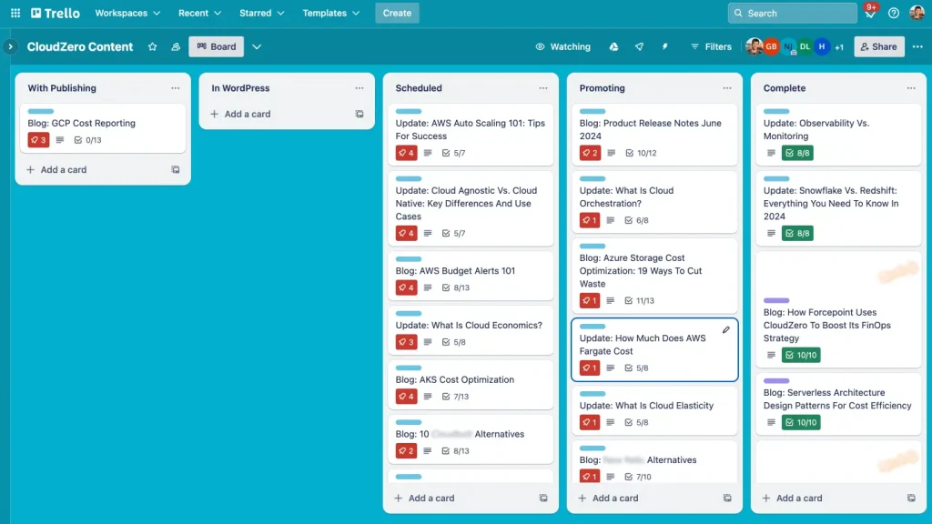Screen dimensions: 932x524
Task: Switch to the Recent menu
Action: pos(198,13)
